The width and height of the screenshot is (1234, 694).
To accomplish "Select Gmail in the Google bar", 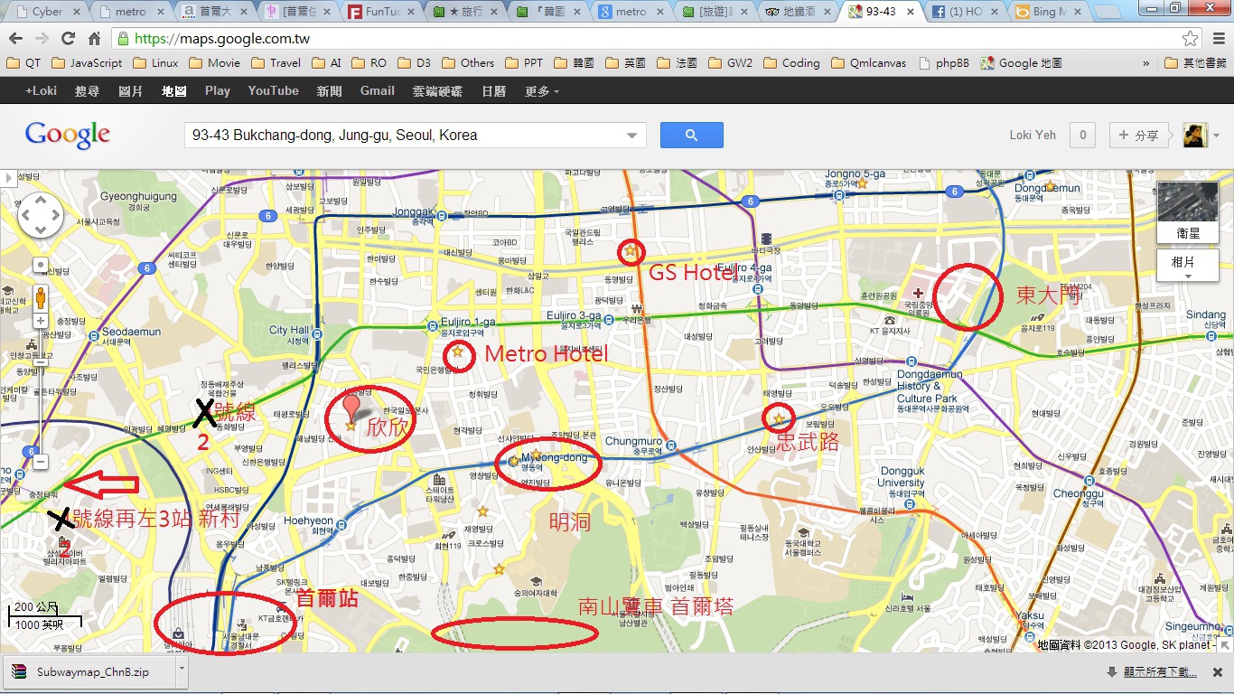I will coord(378,91).
